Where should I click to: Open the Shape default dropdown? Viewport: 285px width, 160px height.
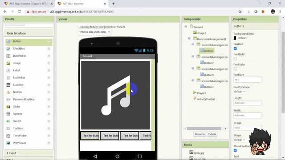(239, 140)
